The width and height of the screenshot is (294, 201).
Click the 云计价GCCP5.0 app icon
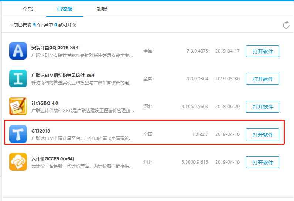point(18,162)
